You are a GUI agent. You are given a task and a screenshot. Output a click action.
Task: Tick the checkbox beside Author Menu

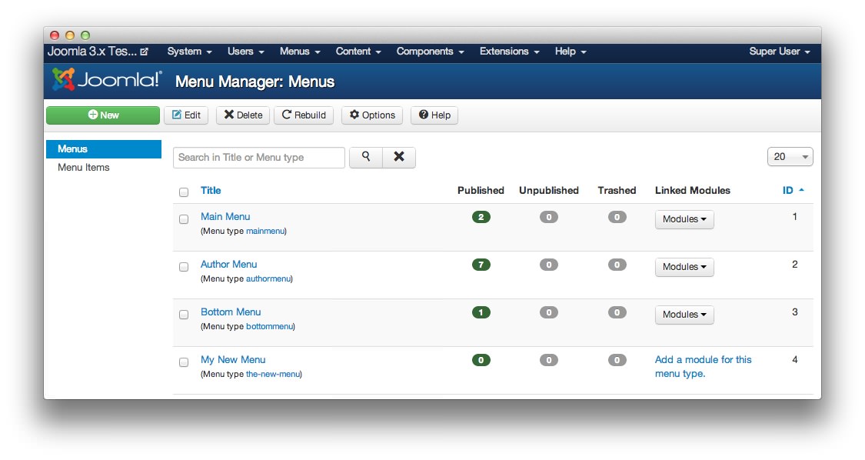tap(184, 267)
